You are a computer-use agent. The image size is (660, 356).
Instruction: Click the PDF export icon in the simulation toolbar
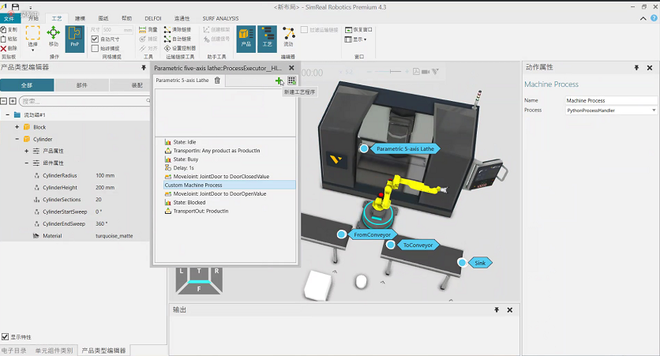click(x=416, y=72)
